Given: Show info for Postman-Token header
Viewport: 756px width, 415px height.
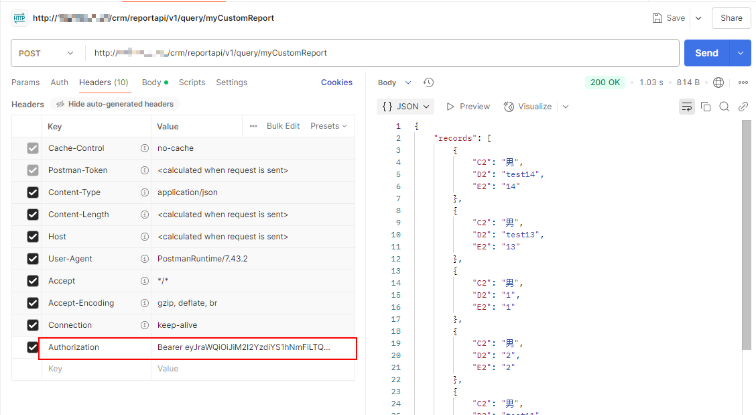Looking at the screenshot, I should (x=144, y=170).
